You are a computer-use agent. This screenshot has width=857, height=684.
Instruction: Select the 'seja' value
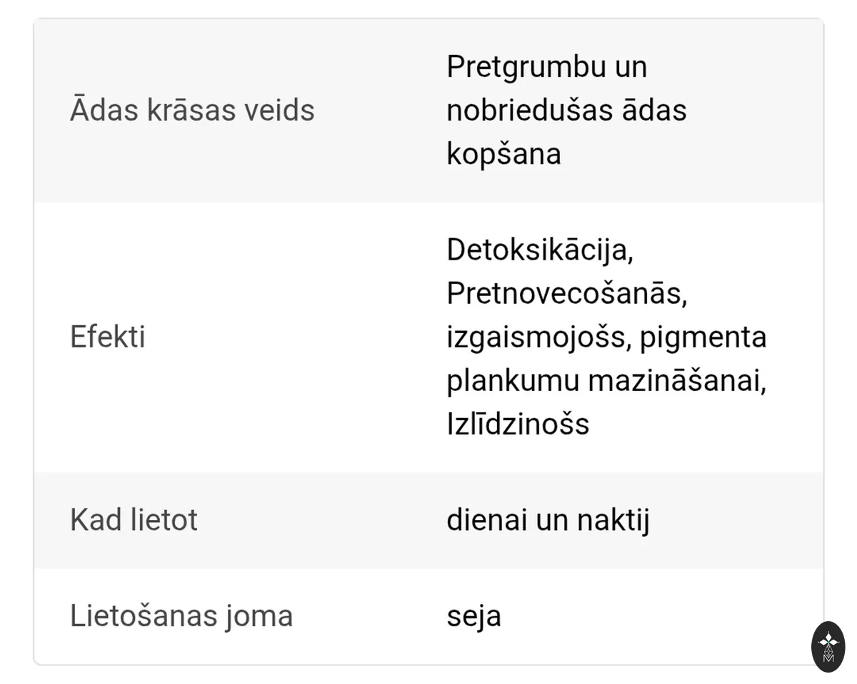[473, 616]
